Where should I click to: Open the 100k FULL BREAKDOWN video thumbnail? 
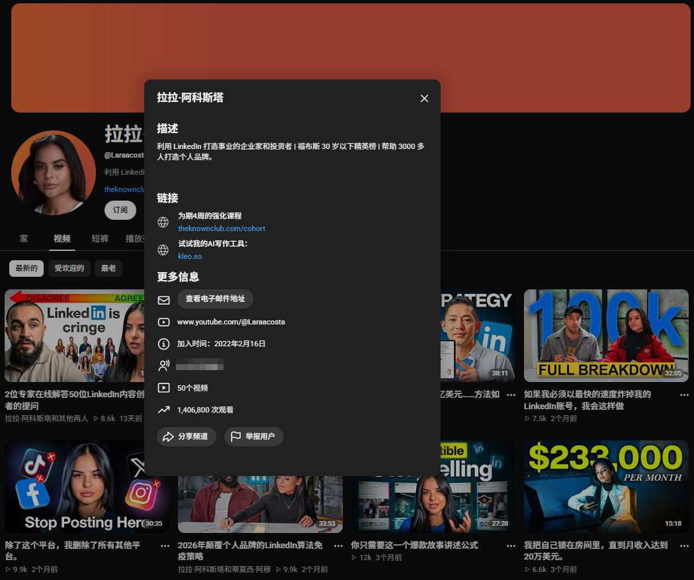point(607,336)
